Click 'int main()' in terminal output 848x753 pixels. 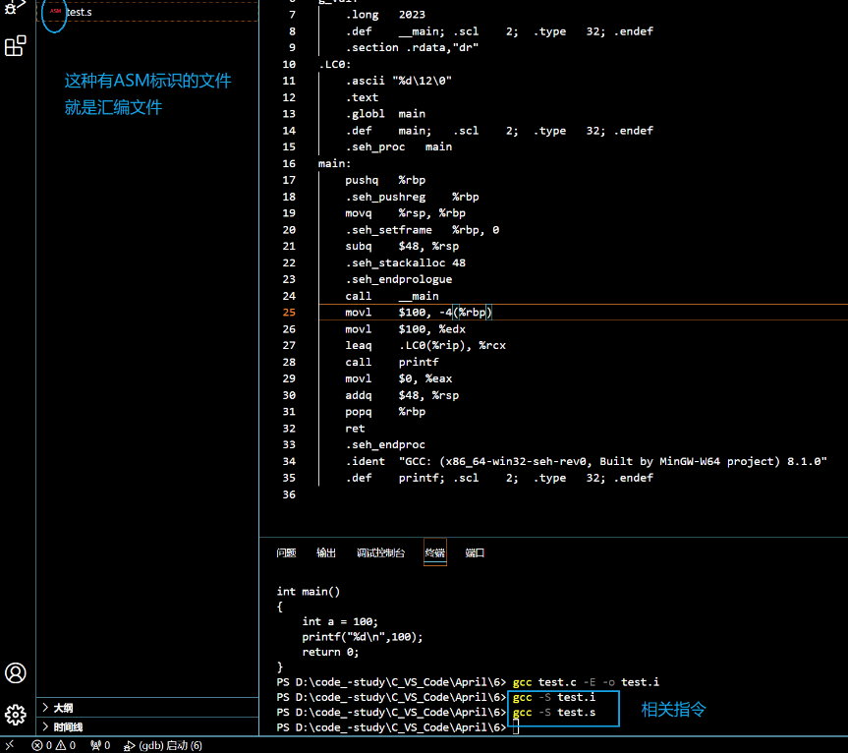(x=309, y=591)
